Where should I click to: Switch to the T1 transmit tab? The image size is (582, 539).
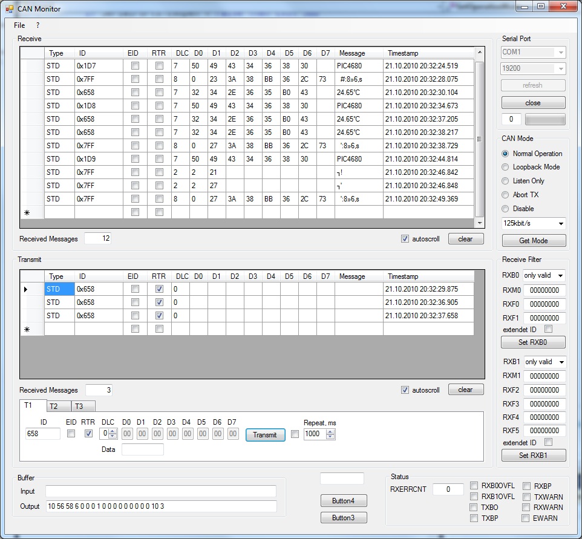tap(33, 405)
